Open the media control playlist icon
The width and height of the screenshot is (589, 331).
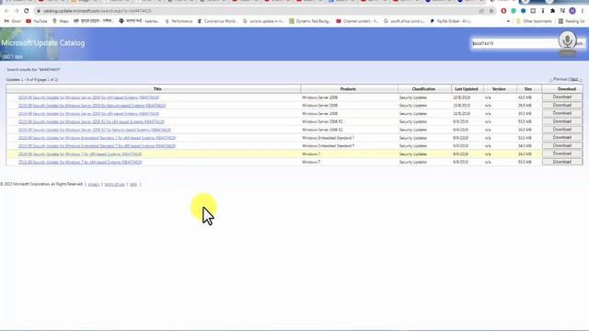pyautogui.click(x=562, y=11)
